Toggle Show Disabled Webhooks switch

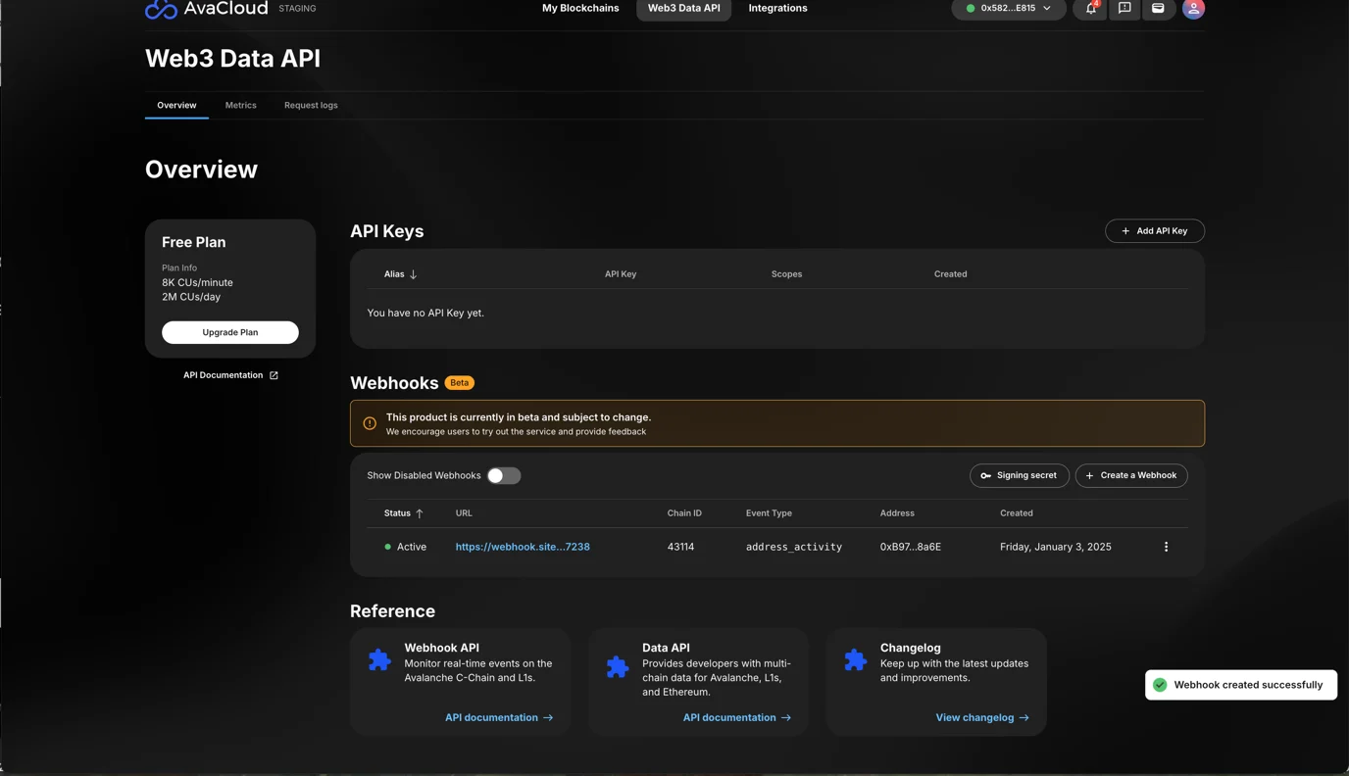(x=503, y=476)
